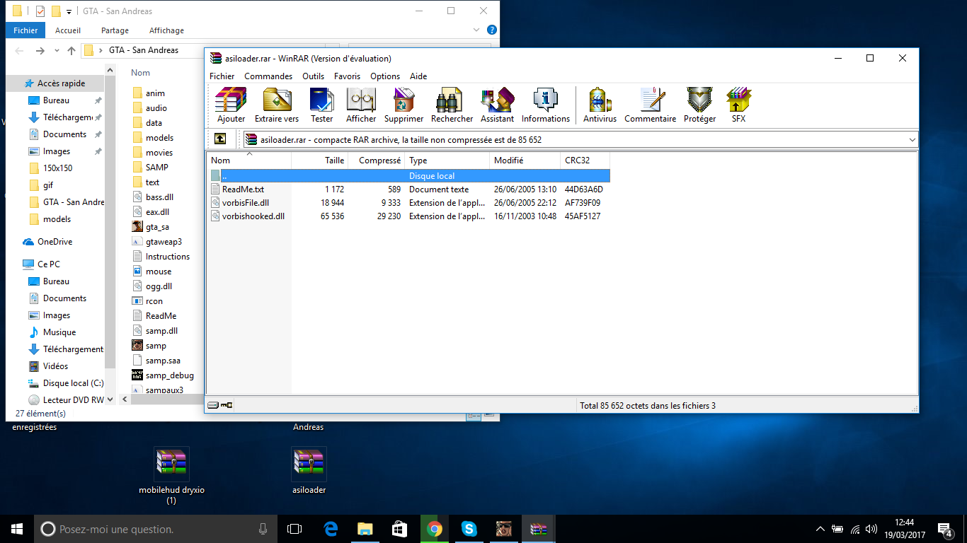This screenshot has width=967, height=543.
Task: Click the Ajouter toolbar icon in WinRAR
Action: (x=231, y=105)
